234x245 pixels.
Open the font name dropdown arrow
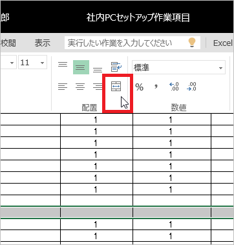(x=12, y=63)
